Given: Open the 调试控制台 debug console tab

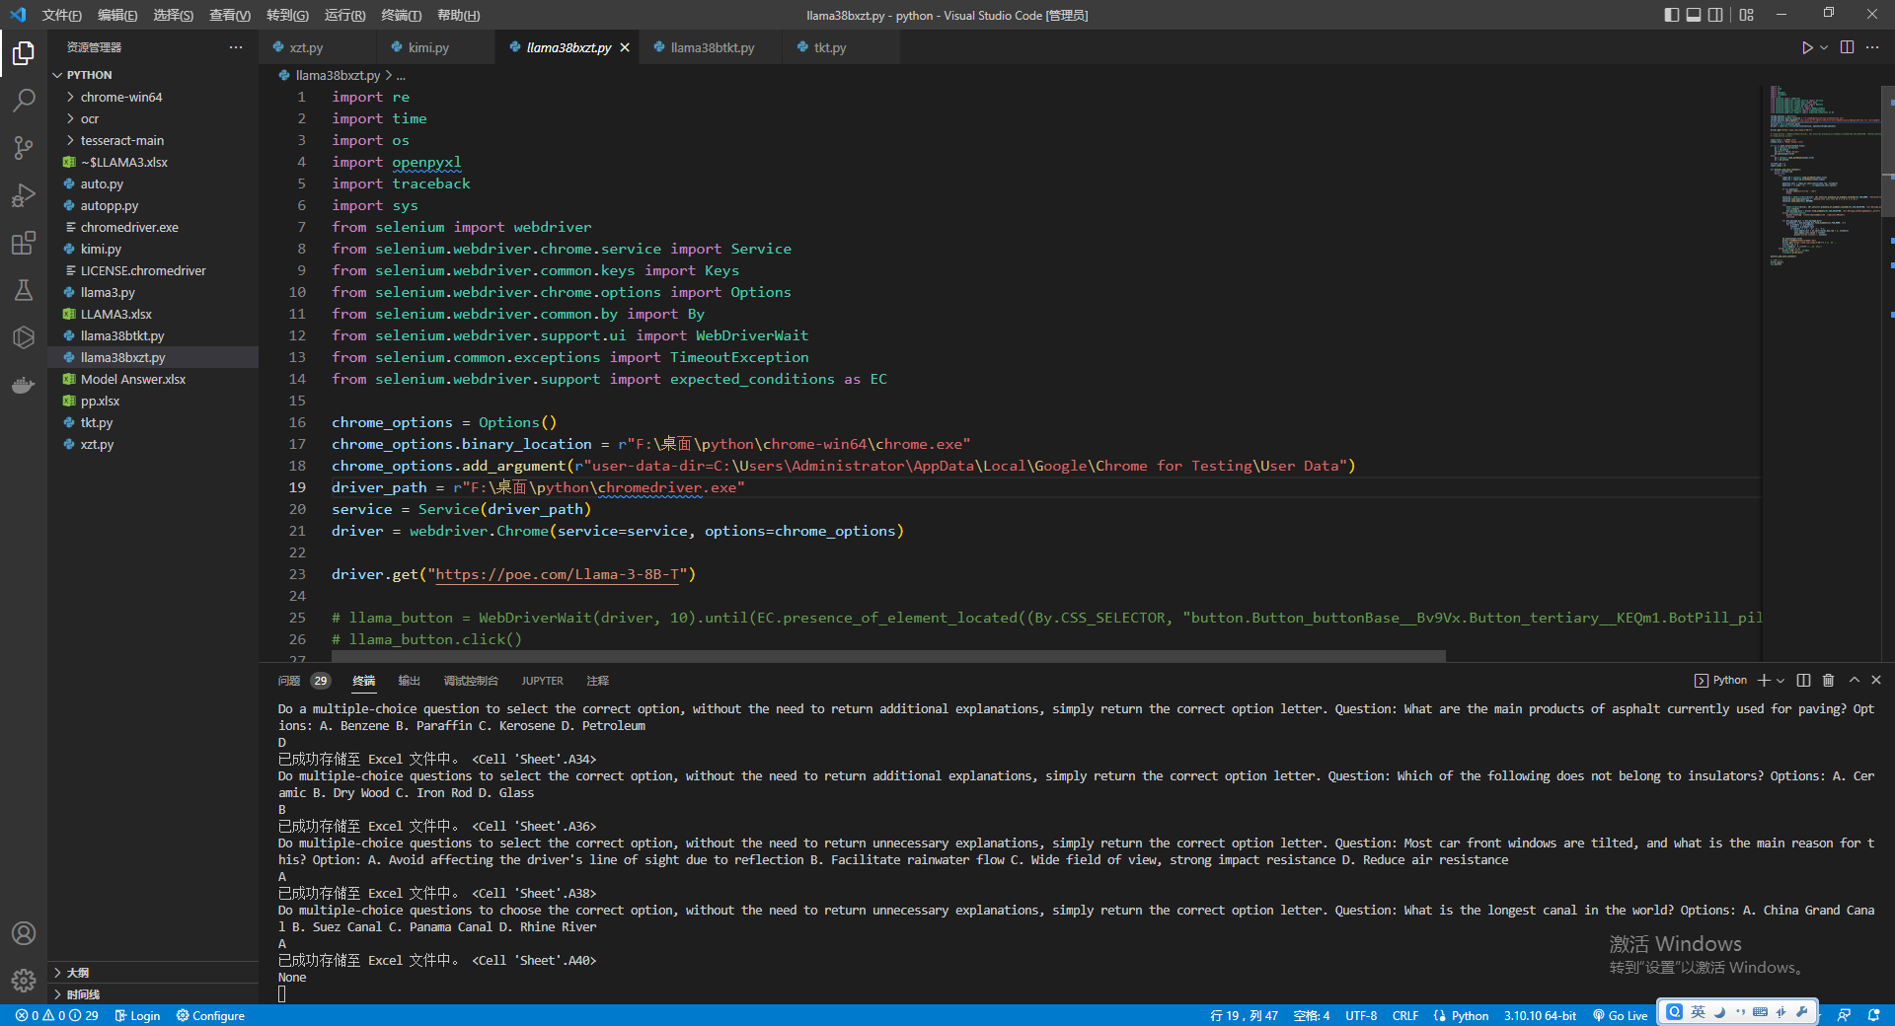Looking at the screenshot, I should click(471, 681).
